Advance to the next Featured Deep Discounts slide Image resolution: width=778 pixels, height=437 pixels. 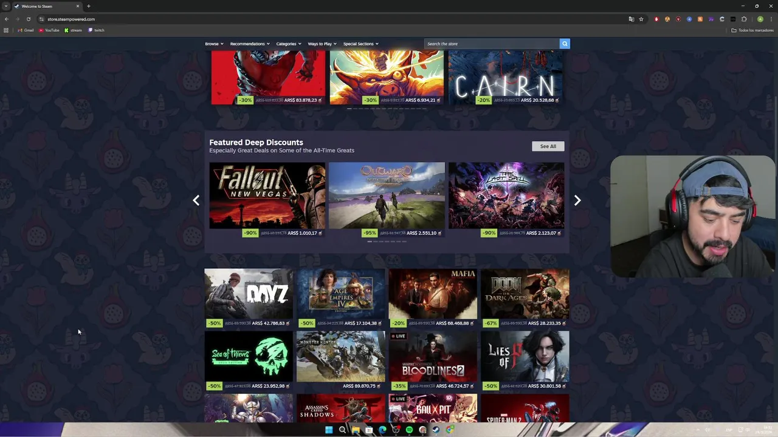[577, 200]
